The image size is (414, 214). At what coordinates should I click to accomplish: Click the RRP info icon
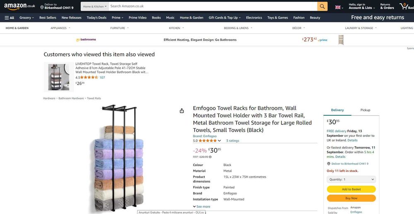pos(210,157)
